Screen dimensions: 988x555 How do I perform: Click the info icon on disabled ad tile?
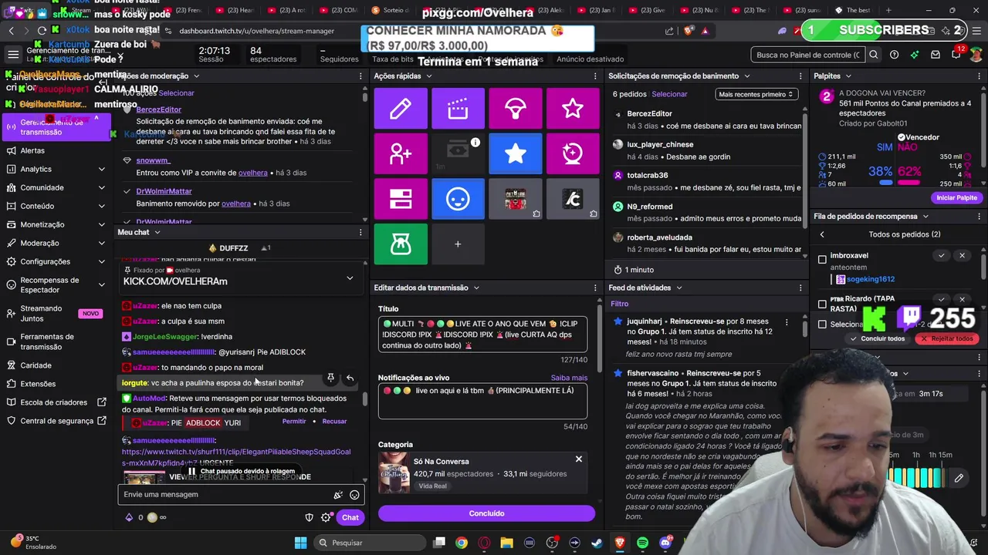[x=475, y=142]
